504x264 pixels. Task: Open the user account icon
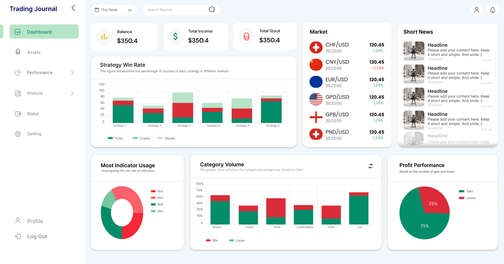(476, 10)
